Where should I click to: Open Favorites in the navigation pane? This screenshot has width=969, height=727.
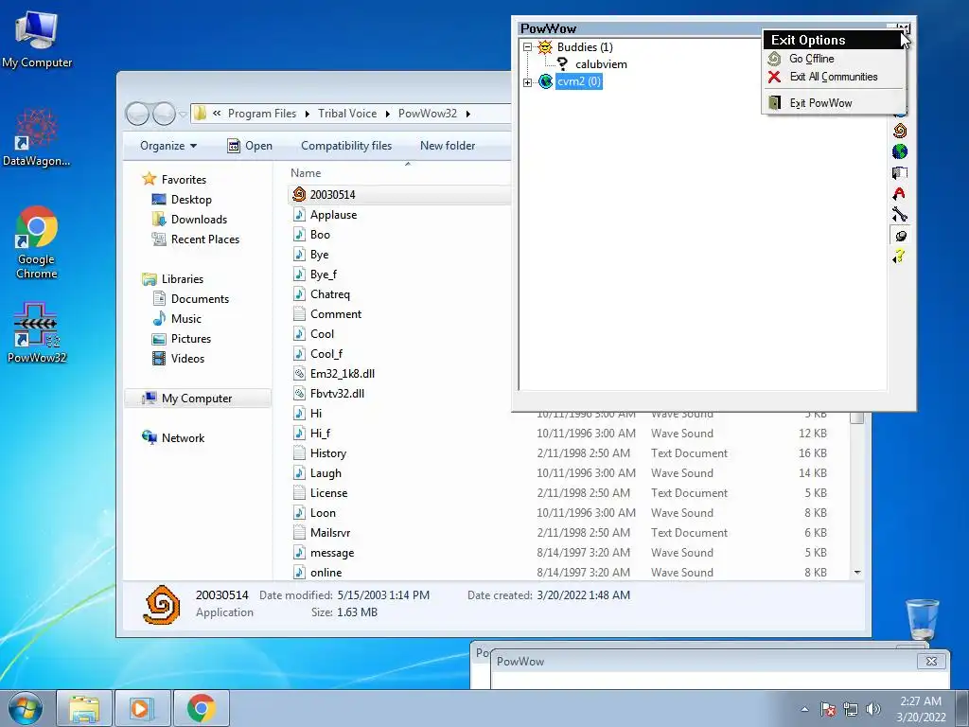(184, 179)
